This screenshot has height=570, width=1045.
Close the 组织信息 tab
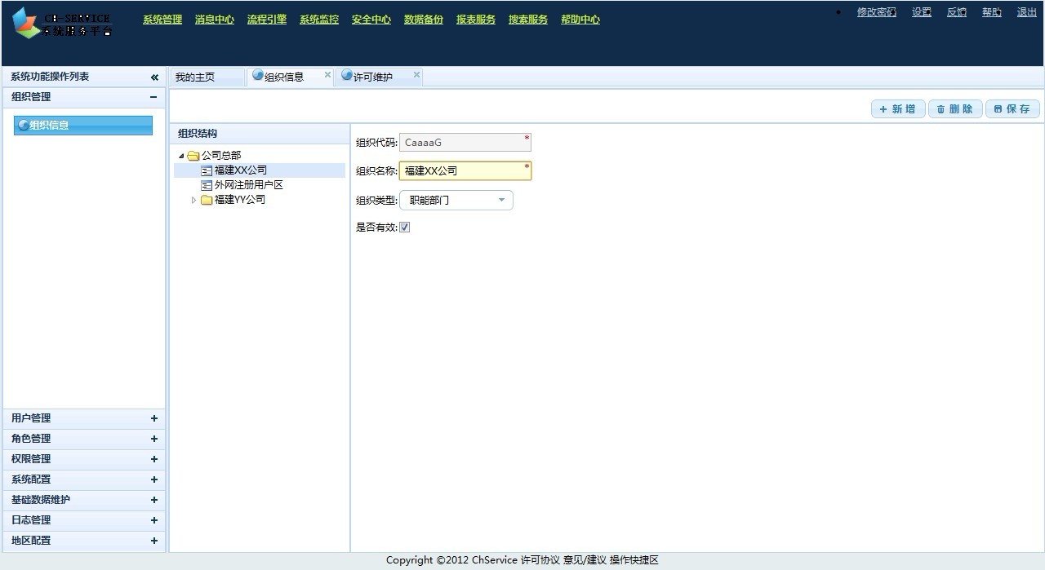pos(328,74)
